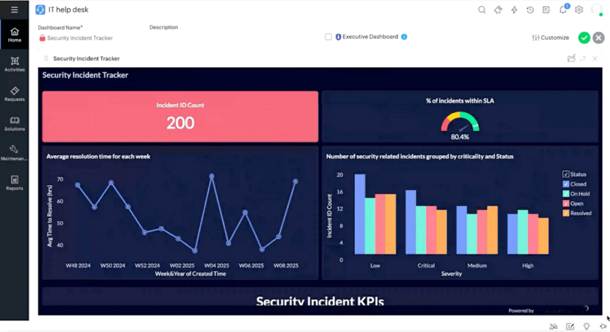Open Maintenance in the sidebar
Screen dimensions: 610x332
15,153
